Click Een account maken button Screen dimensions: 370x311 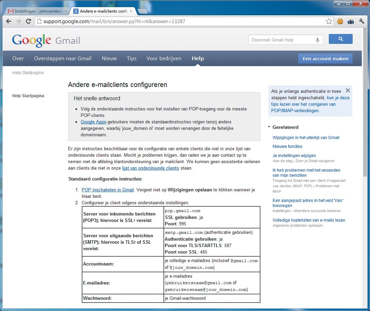pos(325,59)
